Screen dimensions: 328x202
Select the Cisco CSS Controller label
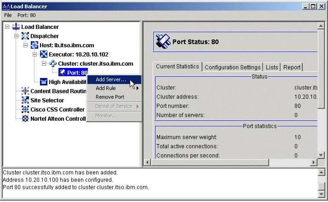coord(58,110)
